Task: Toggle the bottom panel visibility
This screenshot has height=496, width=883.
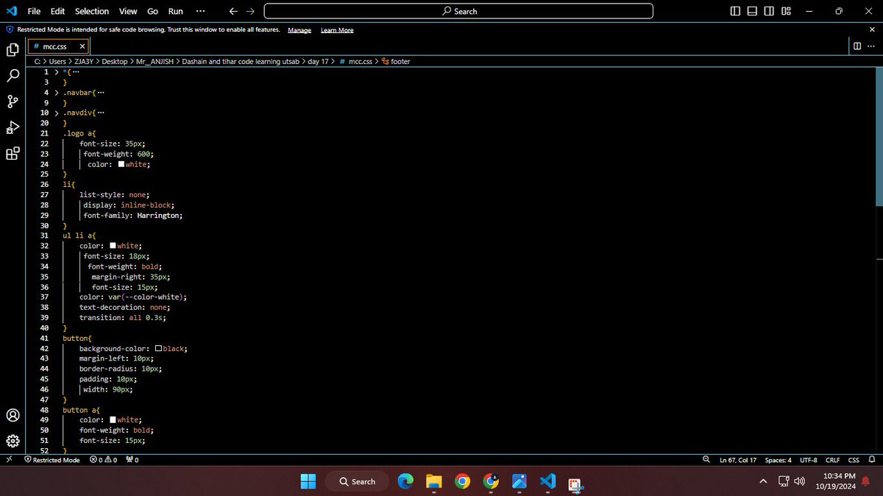Action: [x=752, y=11]
